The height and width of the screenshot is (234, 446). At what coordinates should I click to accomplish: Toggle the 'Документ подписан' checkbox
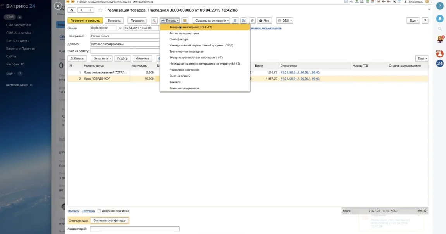(99, 211)
